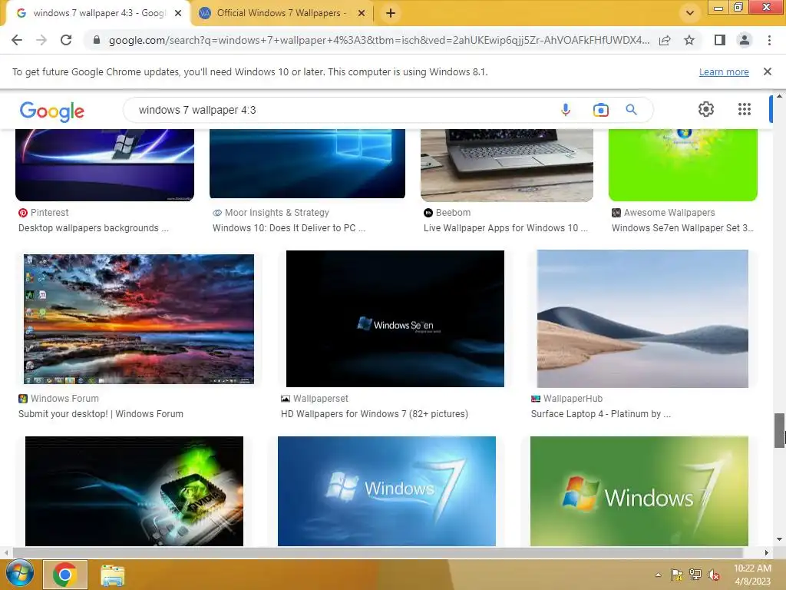This screenshot has height=590, width=786.
Task: Open Chrome's three-dot menu
Action: pyautogui.click(x=769, y=40)
